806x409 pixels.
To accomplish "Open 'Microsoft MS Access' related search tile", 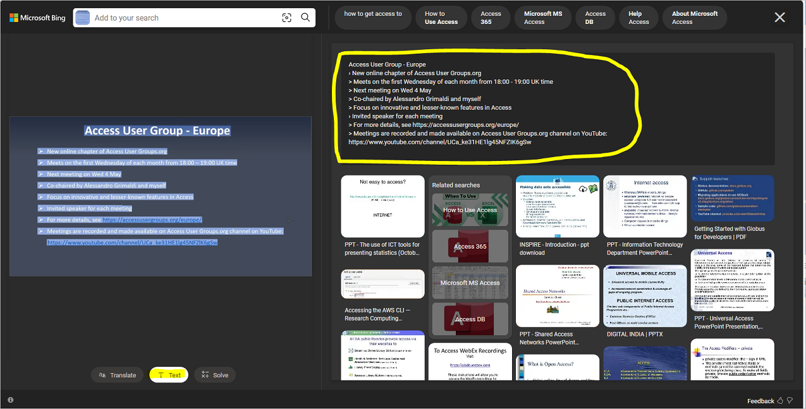I will [x=470, y=283].
